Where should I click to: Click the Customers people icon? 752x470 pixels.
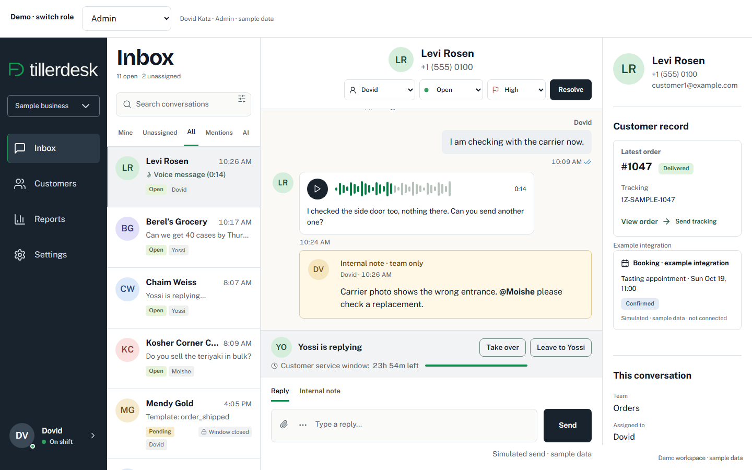20,184
